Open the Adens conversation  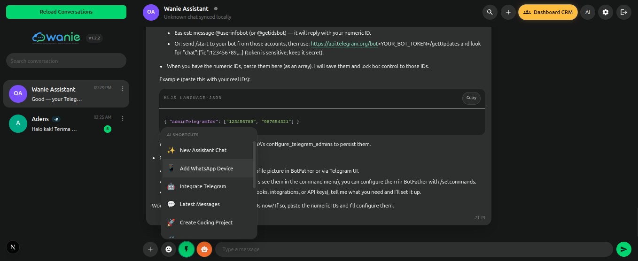(x=66, y=123)
